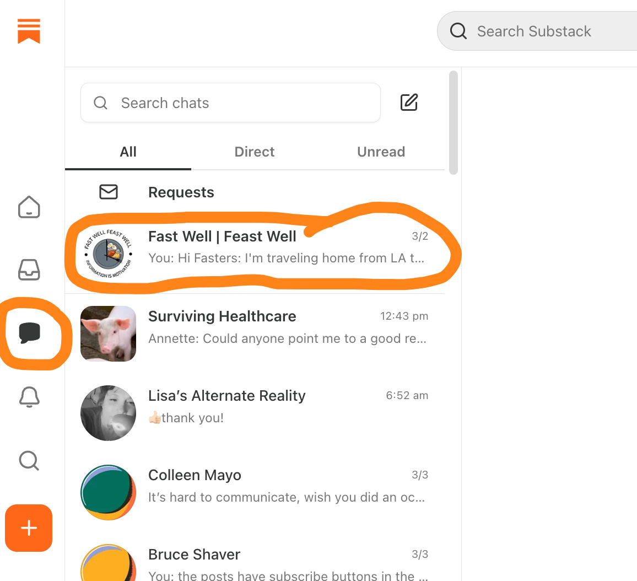
Task: Click Bruce Shaver's yellow avatar
Action: point(109,563)
